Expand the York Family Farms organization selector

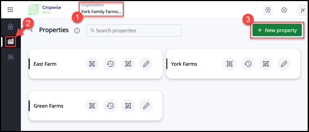pyautogui.click(x=101, y=12)
